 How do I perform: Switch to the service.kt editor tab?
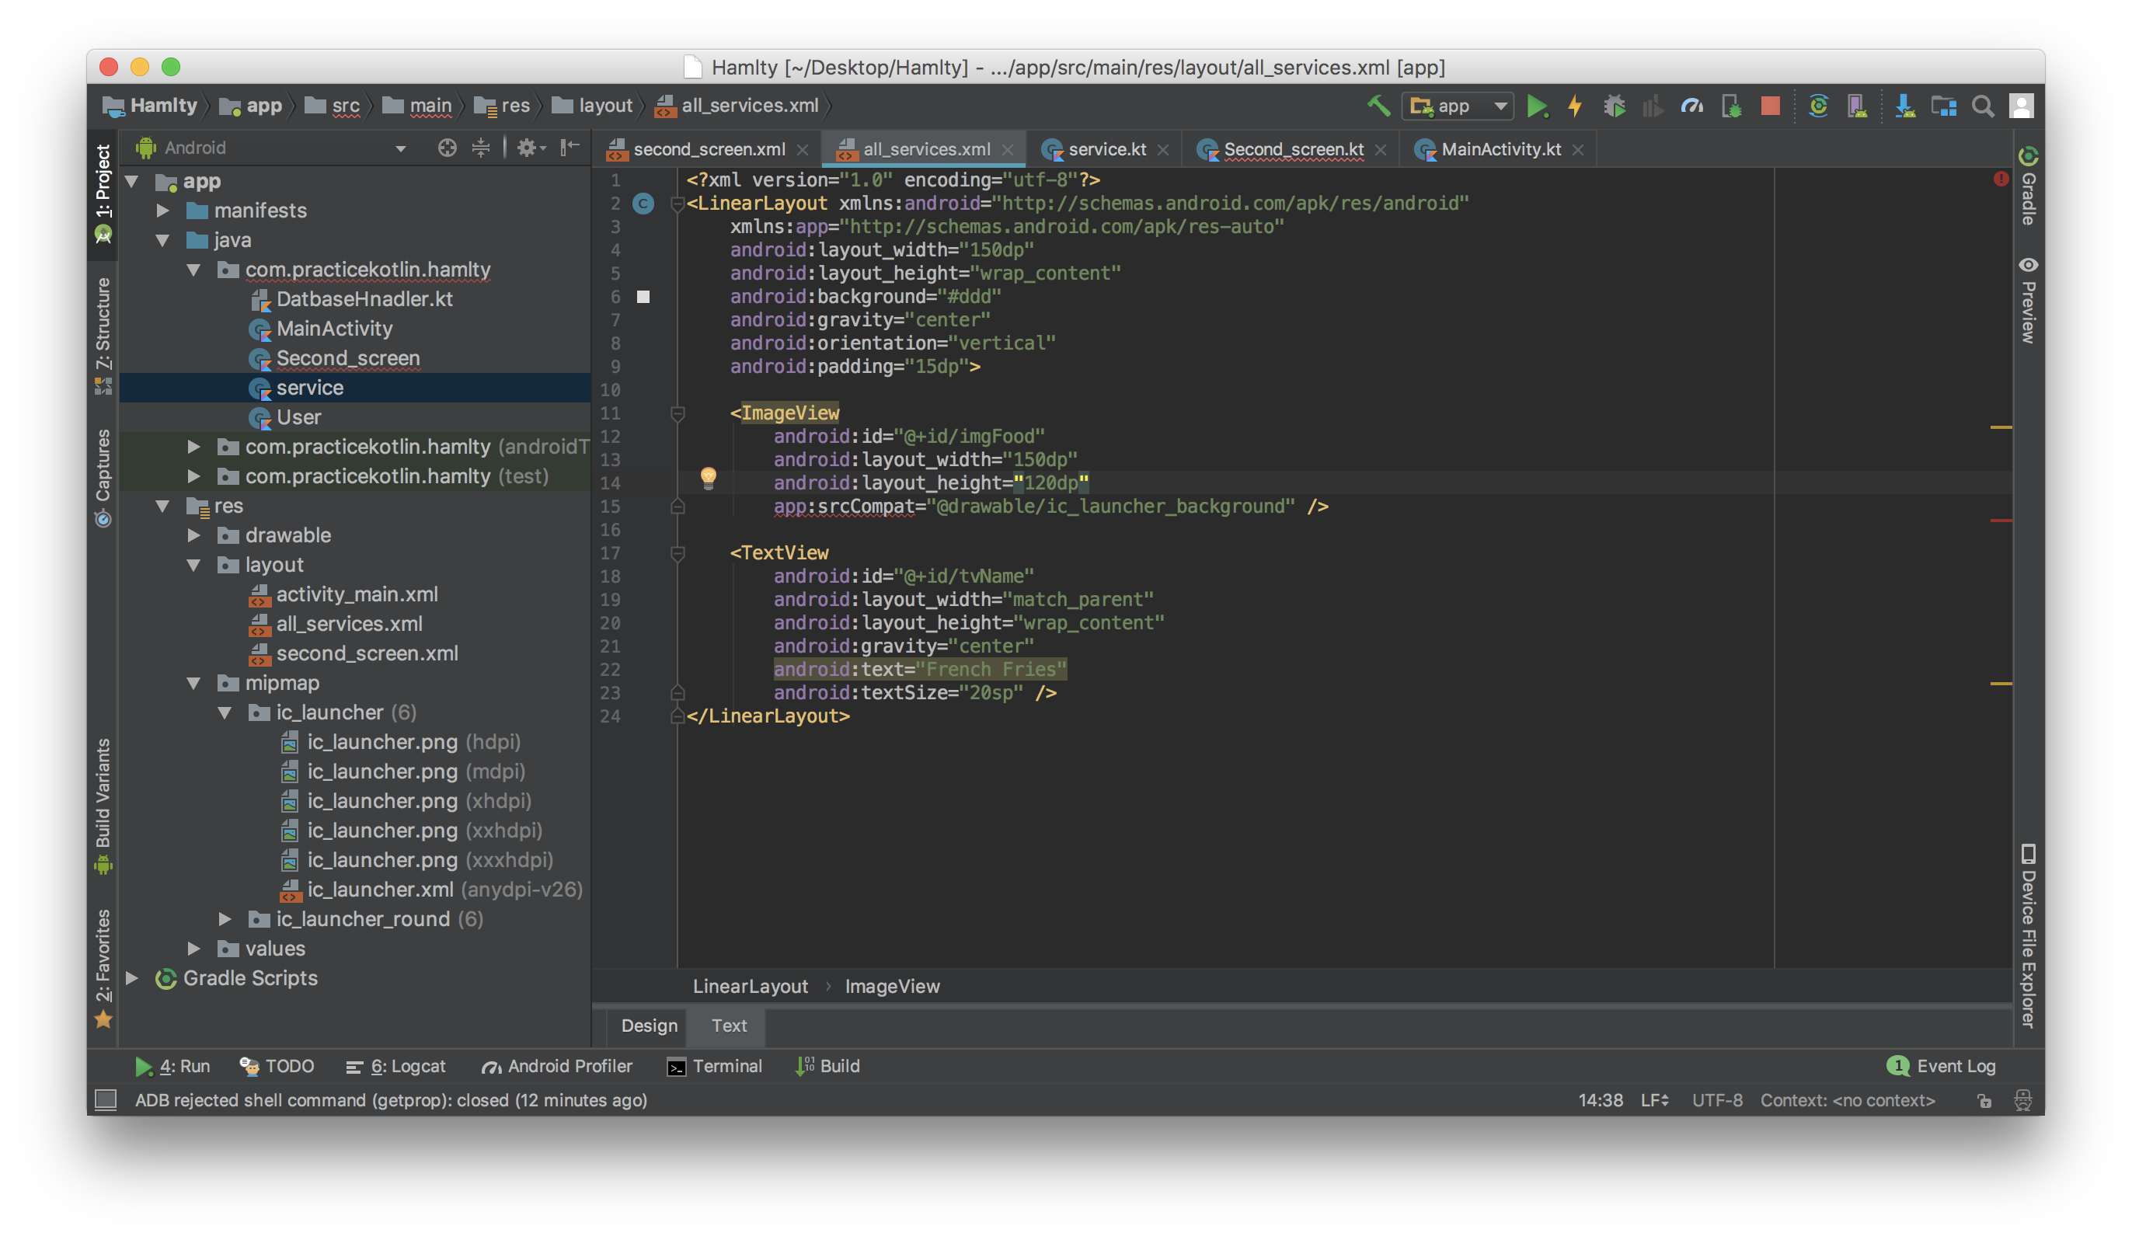pyautogui.click(x=1106, y=150)
